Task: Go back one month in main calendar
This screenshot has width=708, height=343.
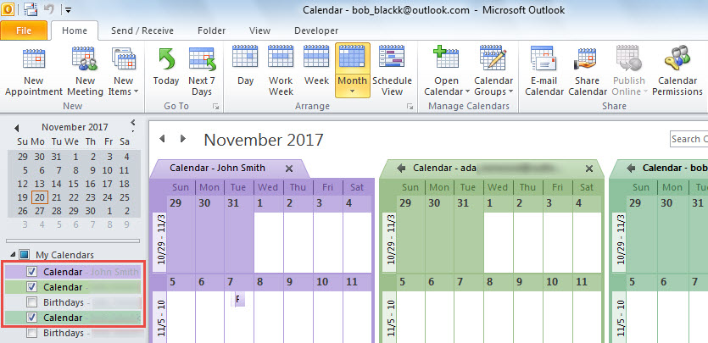Action: coord(162,139)
